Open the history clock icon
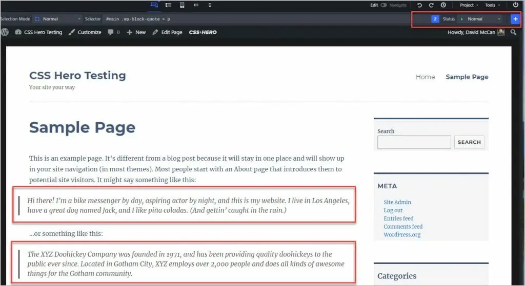This screenshot has width=525, height=286. pos(443,5)
